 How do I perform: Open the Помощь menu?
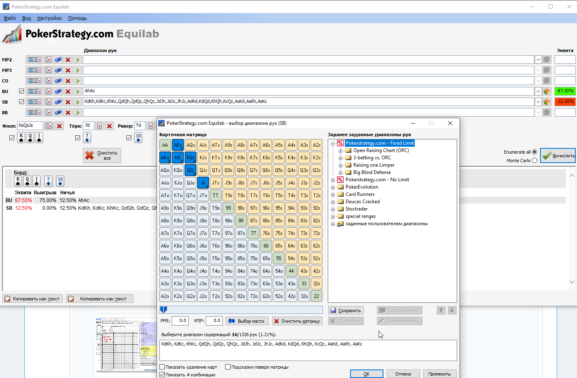click(x=77, y=18)
